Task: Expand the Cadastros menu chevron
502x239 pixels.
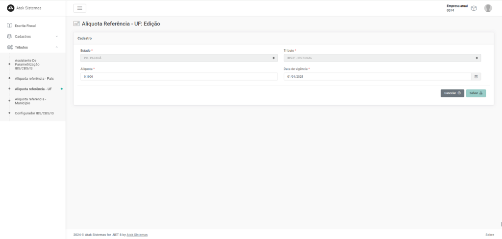Action: 57,36
